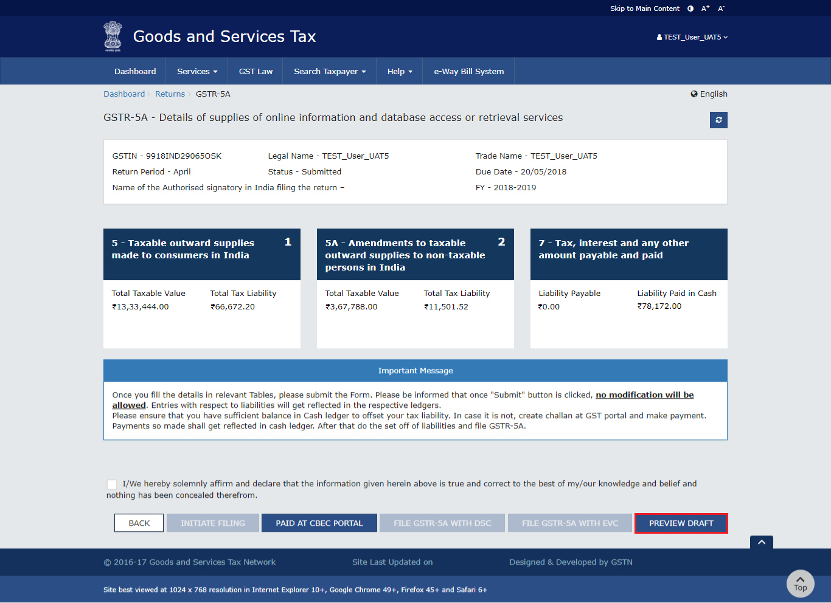831x603 pixels.
Task: Open the Search Taxpayer dropdown
Action: click(x=330, y=71)
